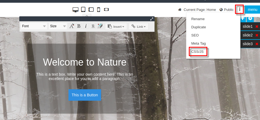Choose Meta Tag menu option
This screenshot has width=260, height=120.
tap(198, 43)
